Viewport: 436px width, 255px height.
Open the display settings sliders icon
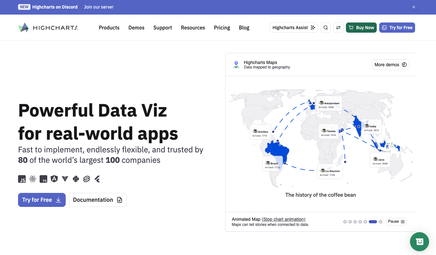[338, 28]
